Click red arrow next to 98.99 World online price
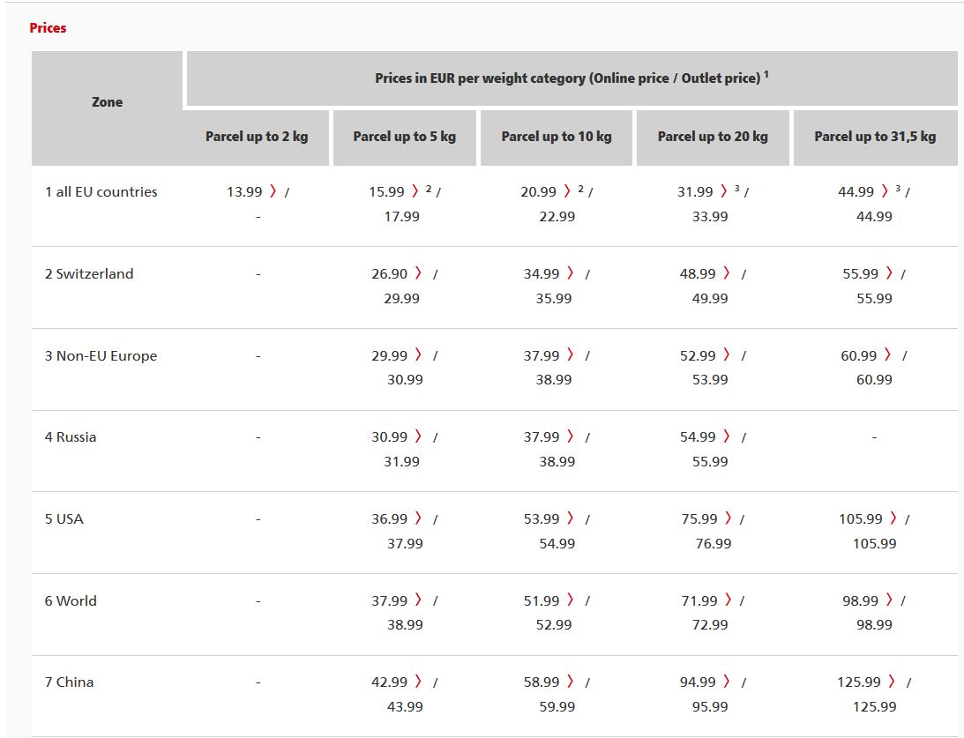 pyautogui.click(x=889, y=600)
